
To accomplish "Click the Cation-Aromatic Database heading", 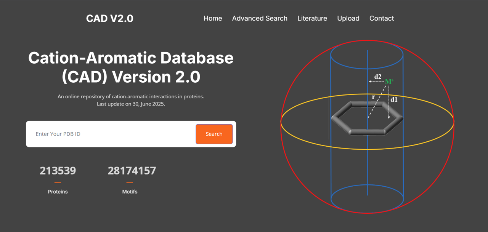I will pos(131,67).
